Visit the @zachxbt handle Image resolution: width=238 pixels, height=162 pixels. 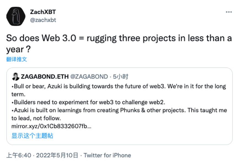tap(43, 20)
